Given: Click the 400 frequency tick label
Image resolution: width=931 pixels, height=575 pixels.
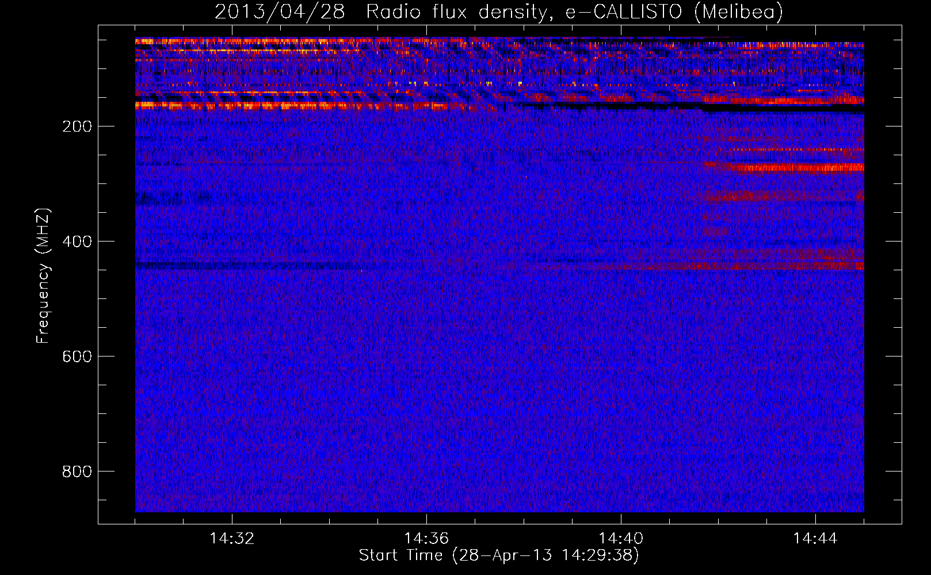Looking at the screenshot, I should coord(77,241).
